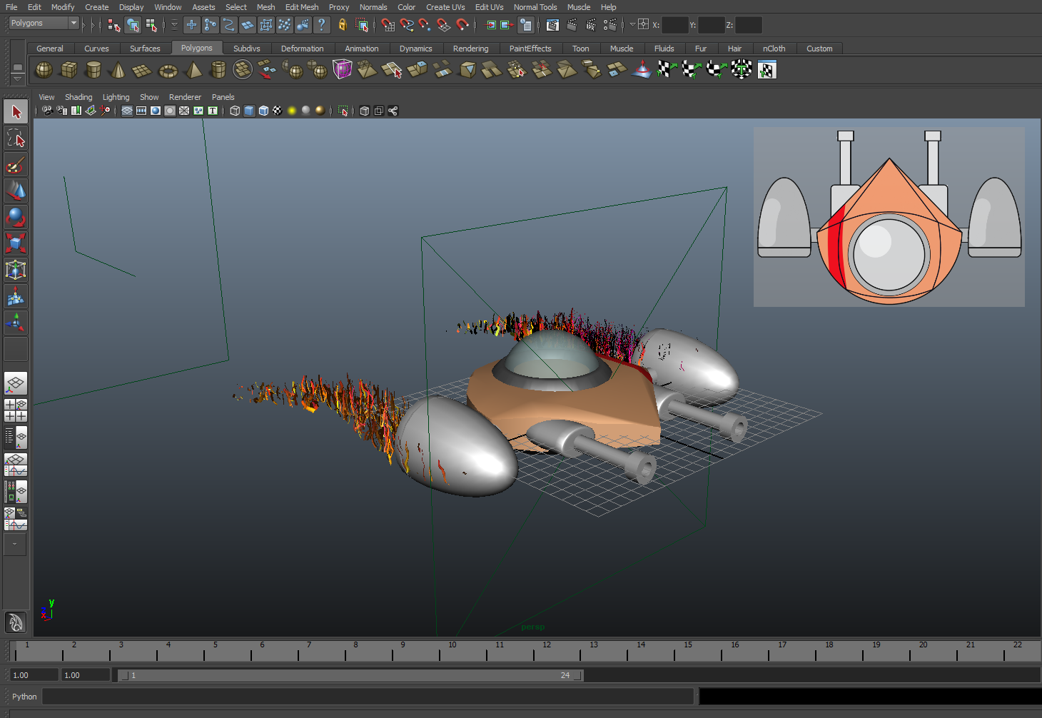
Task: Choose the Scale tool
Action: [16, 243]
